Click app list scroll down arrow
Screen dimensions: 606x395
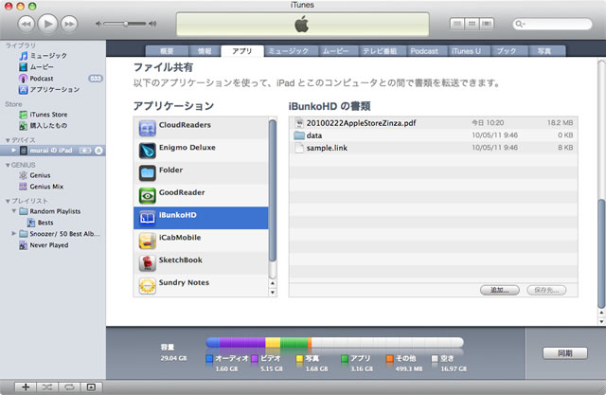[x=273, y=293]
